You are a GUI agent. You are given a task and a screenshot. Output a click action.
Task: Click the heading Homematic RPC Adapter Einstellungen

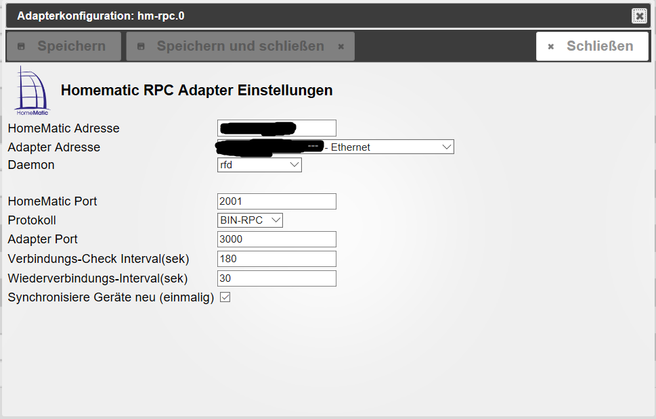tap(196, 91)
